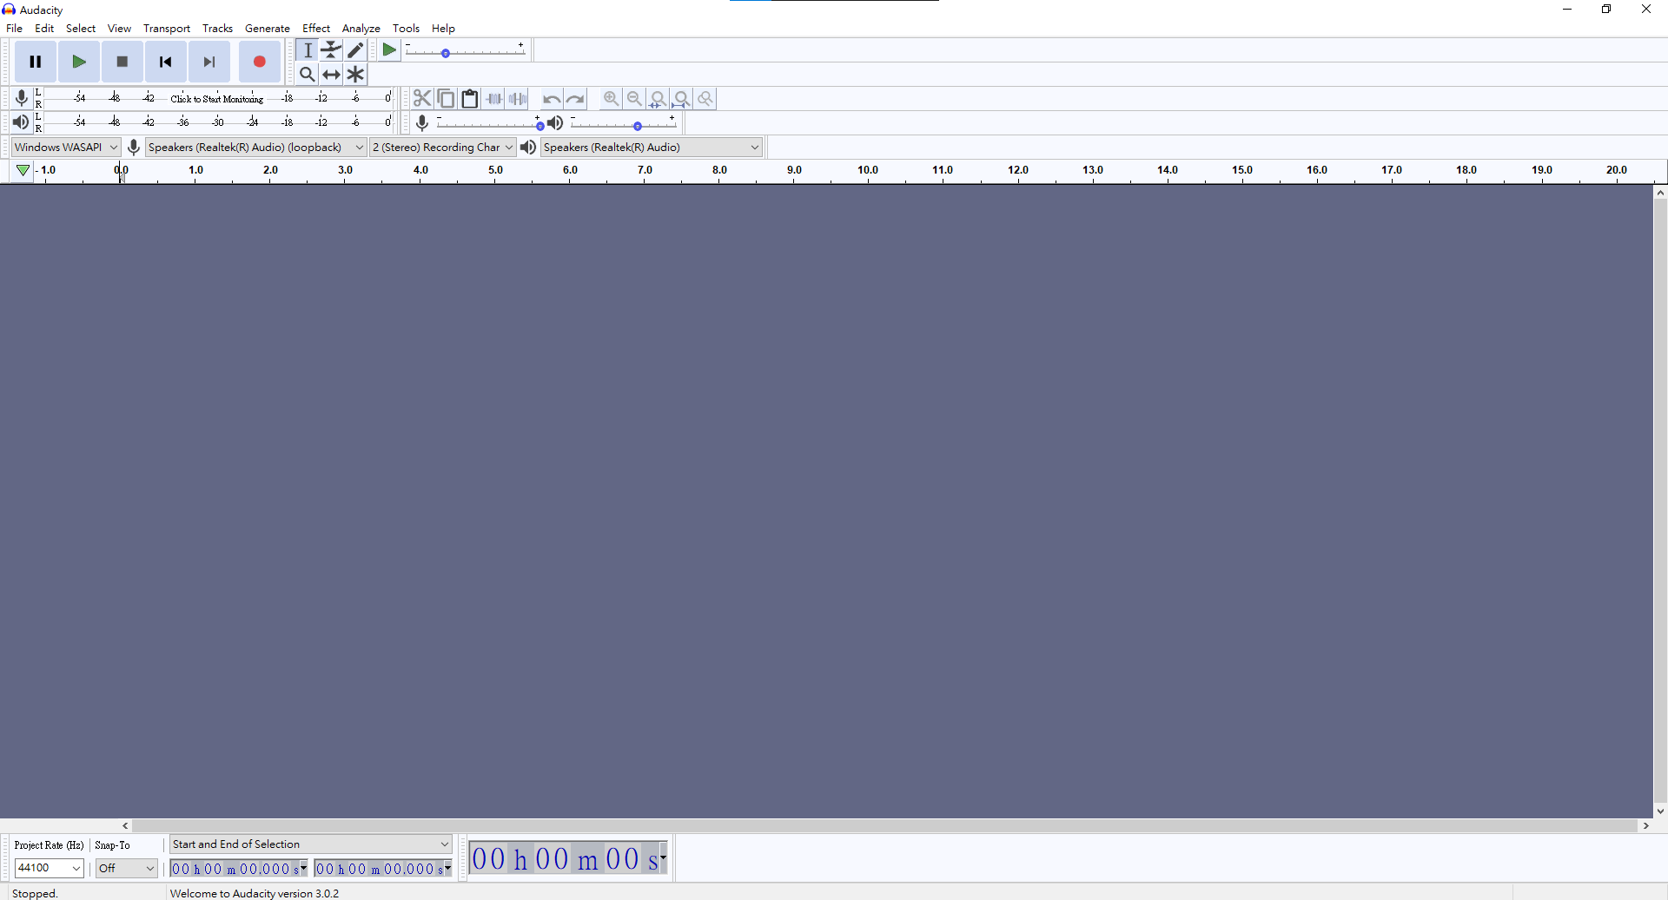1668x900 pixels.
Task: Click the Zoom In magnifier icon
Action: (x=611, y=99)
